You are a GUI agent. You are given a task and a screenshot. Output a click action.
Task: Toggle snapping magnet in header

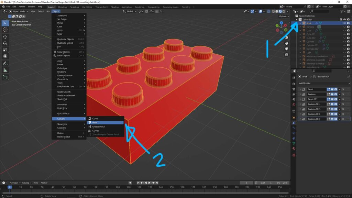click(x=146, y=11)
